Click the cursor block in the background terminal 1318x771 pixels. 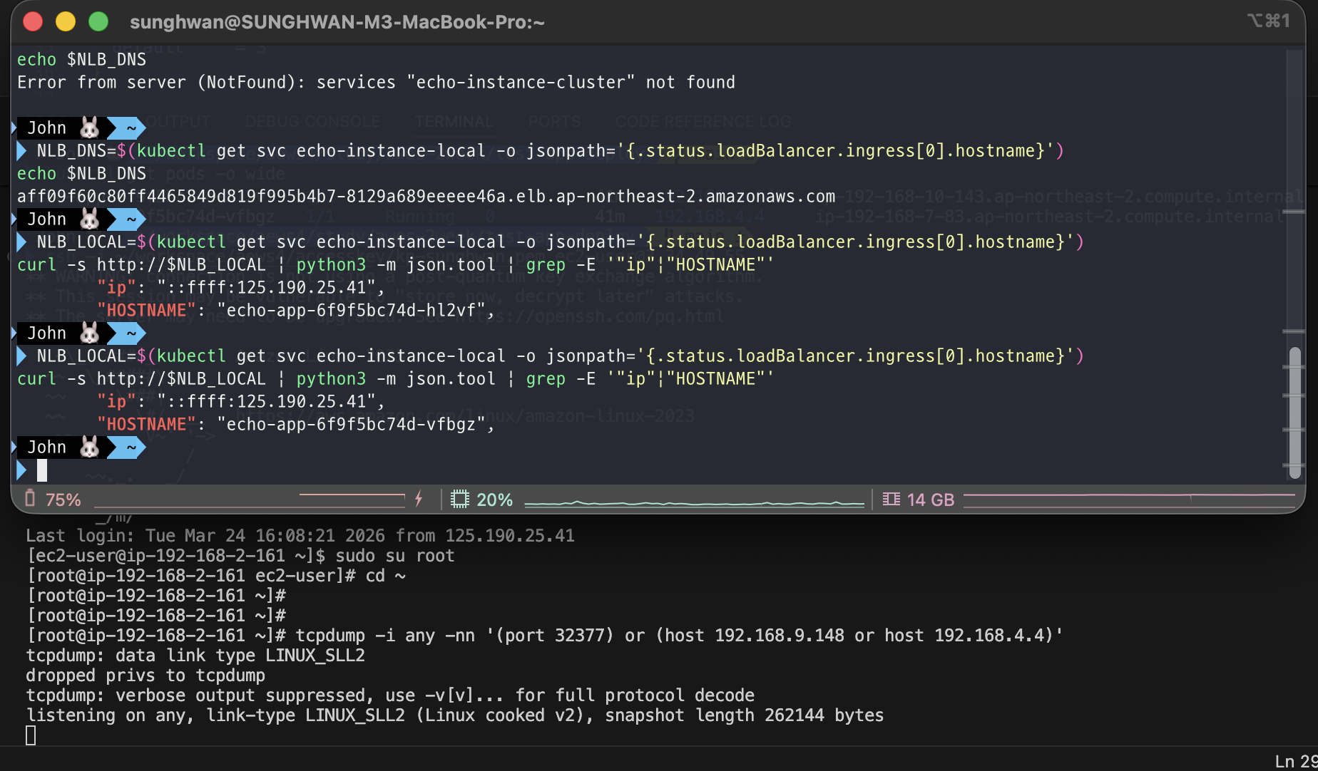(31, 735)
